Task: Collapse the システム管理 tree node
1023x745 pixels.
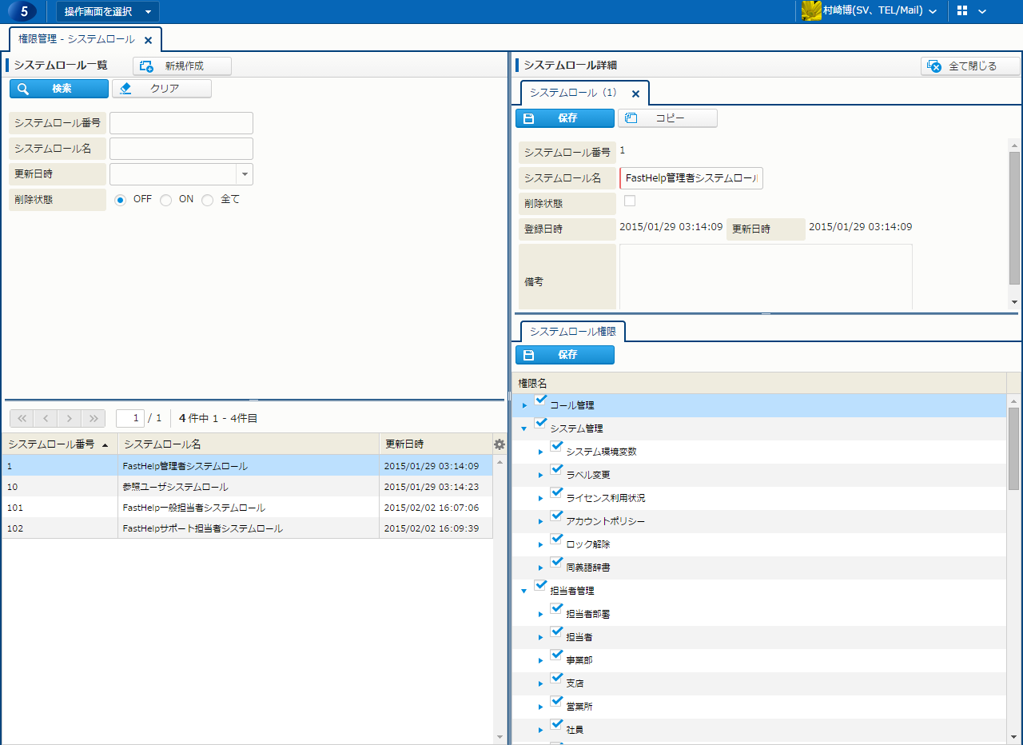Action: tap(524, 429)
